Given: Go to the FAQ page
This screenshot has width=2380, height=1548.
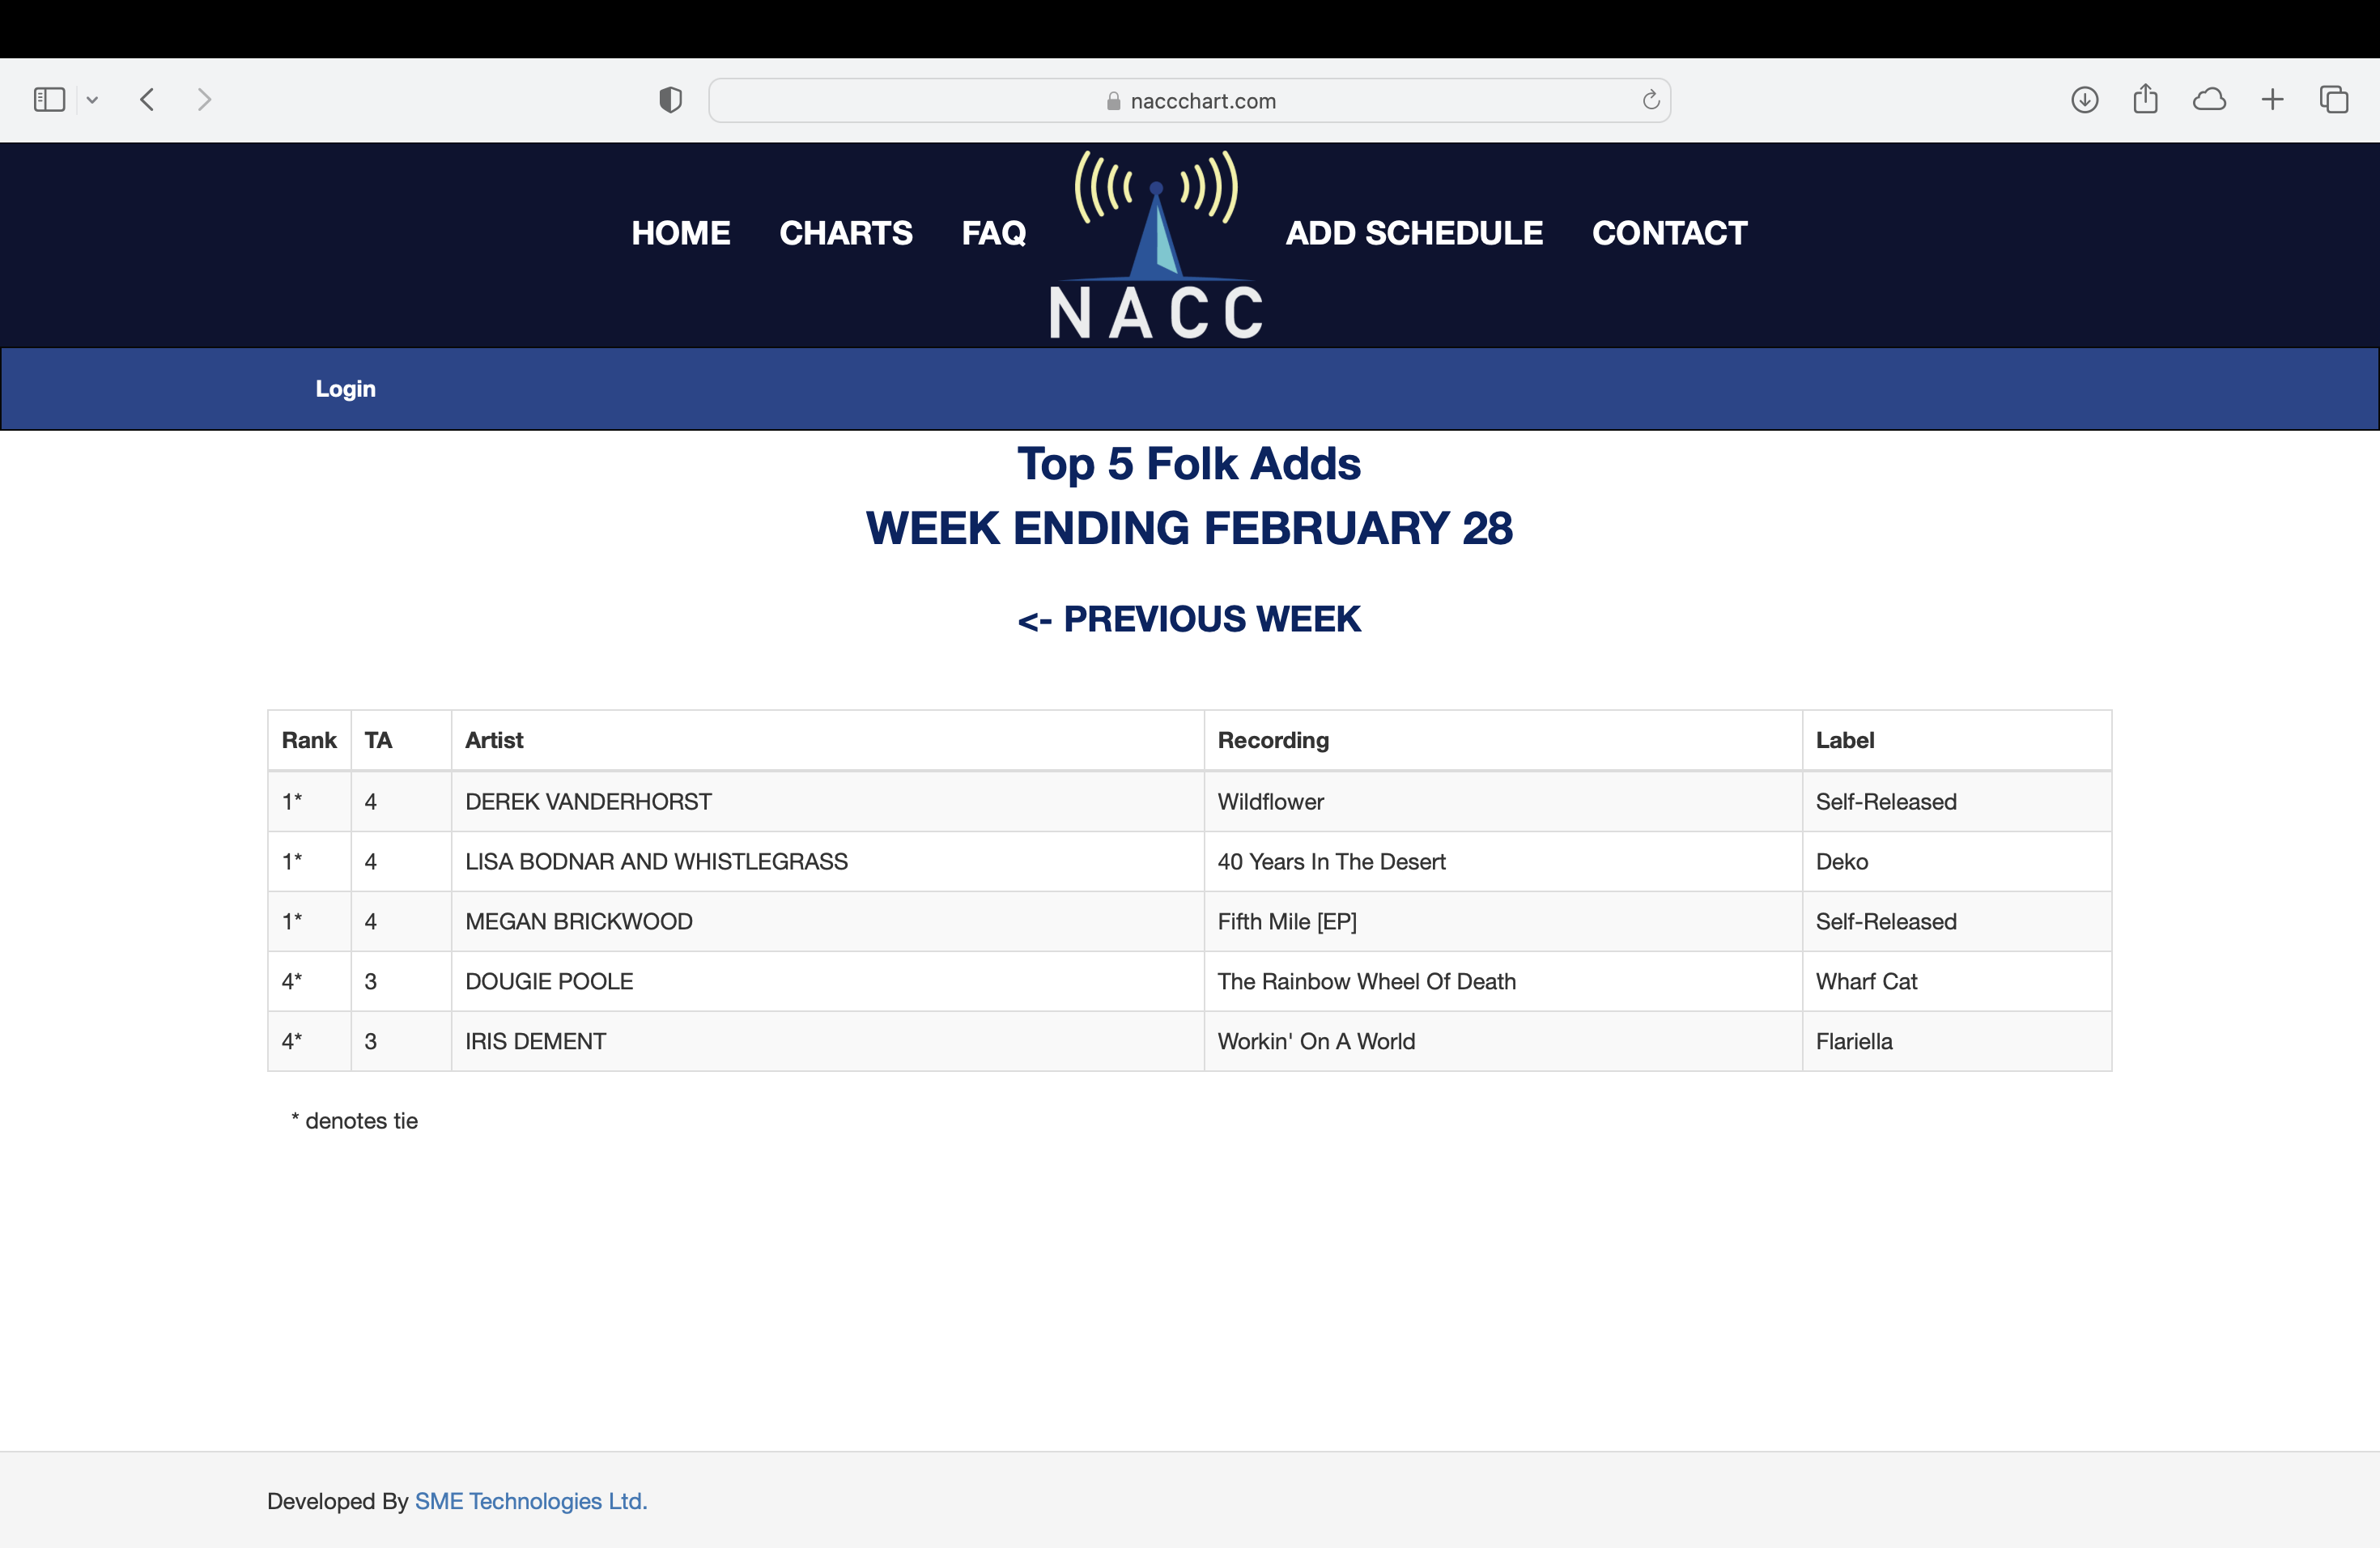Looking at the screenshot, I should pos(993,233).
